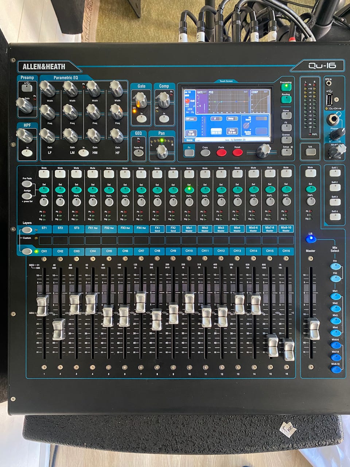Toggle the Master Sel key
350x467 pixels.
pyautogui.click(x=311, y=189)
